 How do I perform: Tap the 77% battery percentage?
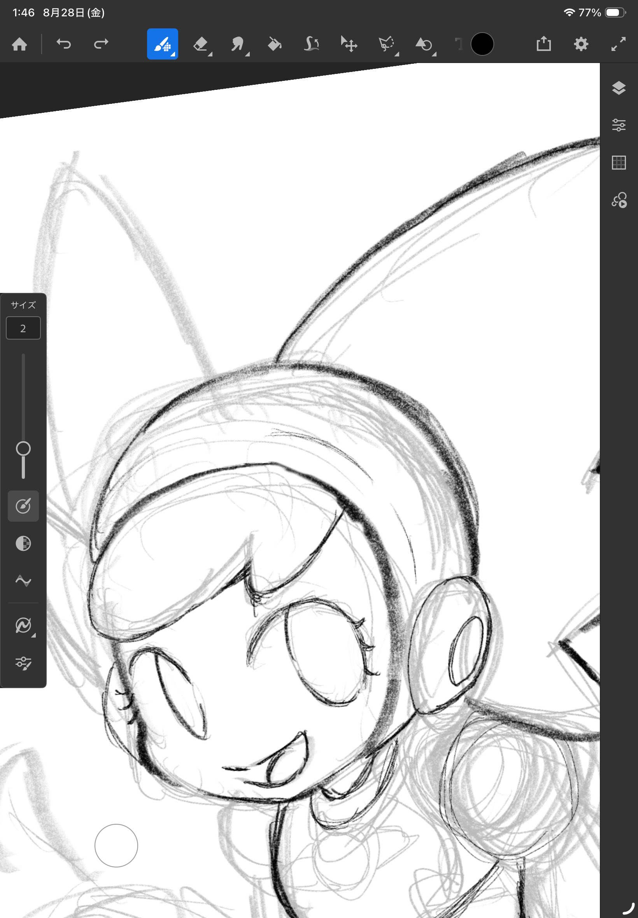(590, 13)
